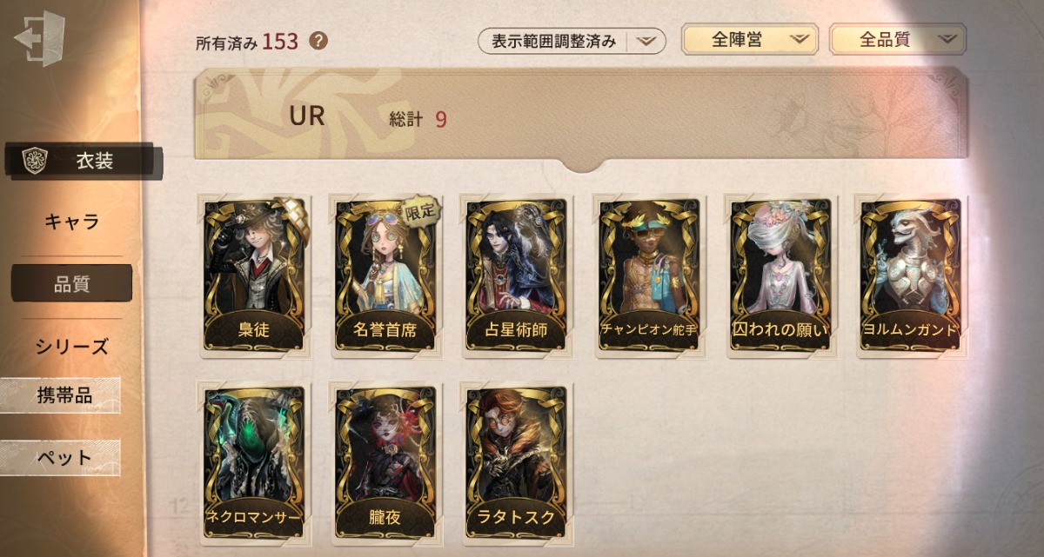Viewport: 1044px width, 557px height.
Task: Open the 全陣営 faction filter dropdown
Action: 750,40
